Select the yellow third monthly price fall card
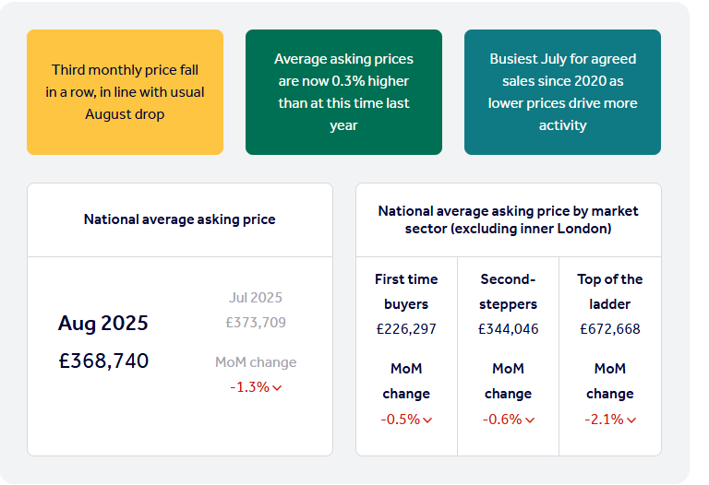Image resolution: width=709 pixels, height=485 pixels. [125, 92]
